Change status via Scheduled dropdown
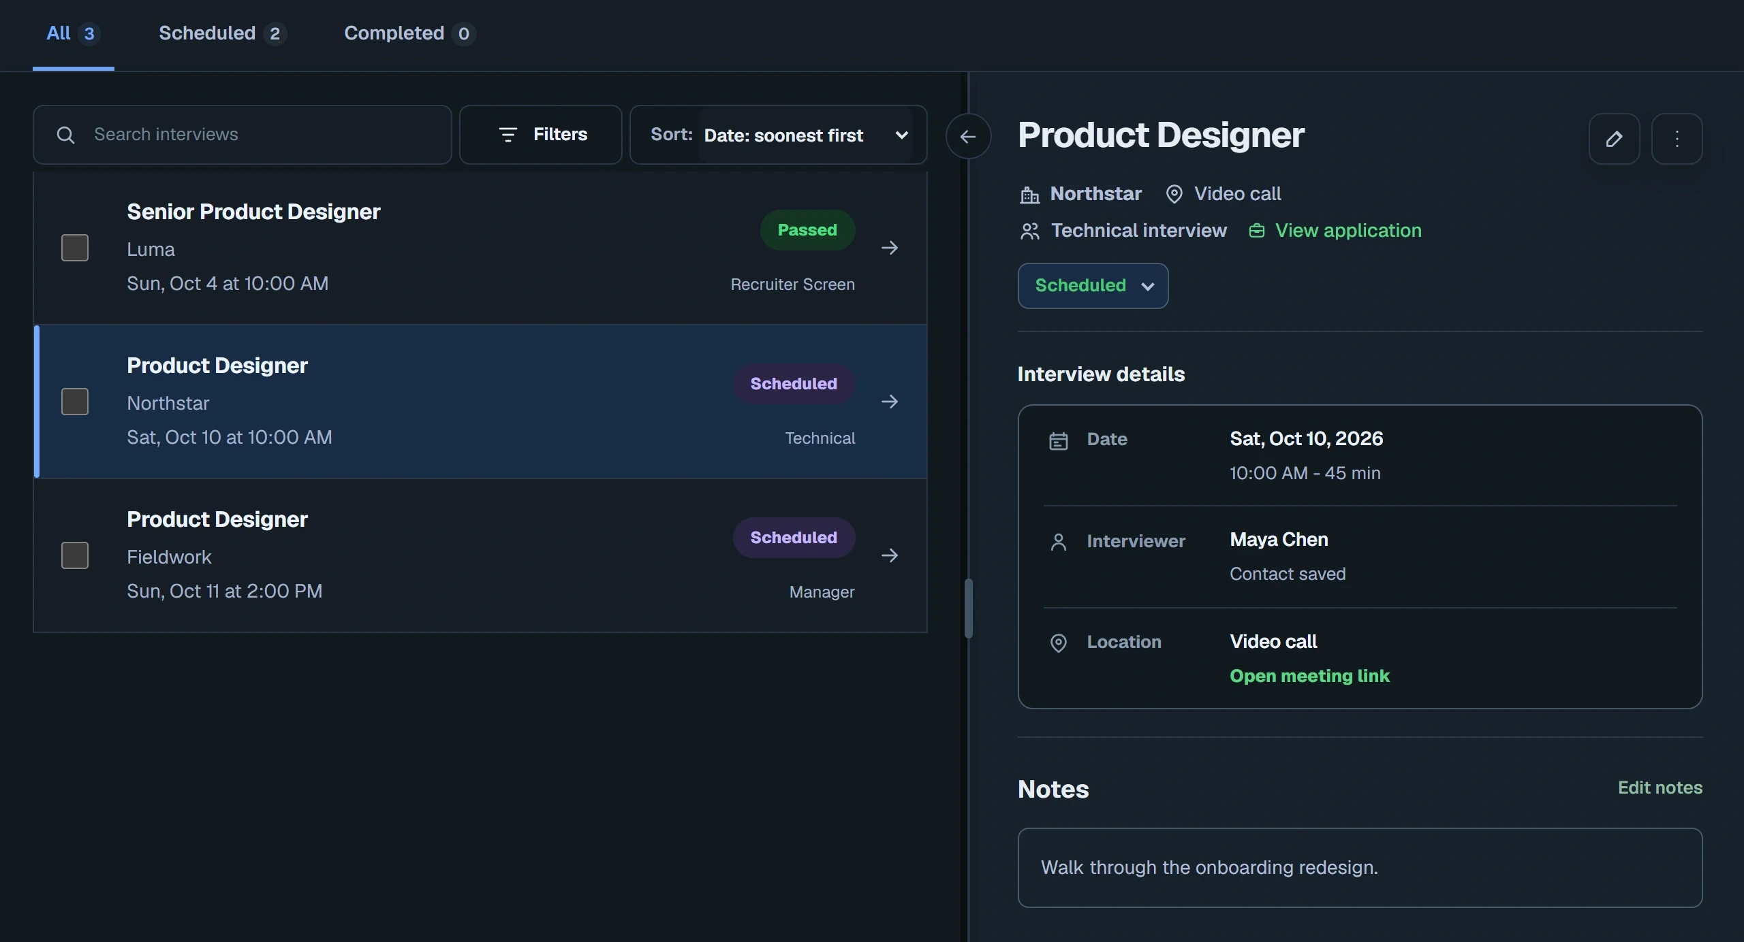Screen dimensions: 1744x942 pos(1093,286)
